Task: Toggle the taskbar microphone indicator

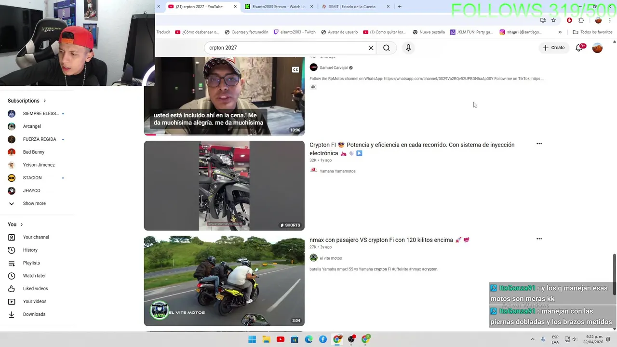Action: (x=543, y=339)
